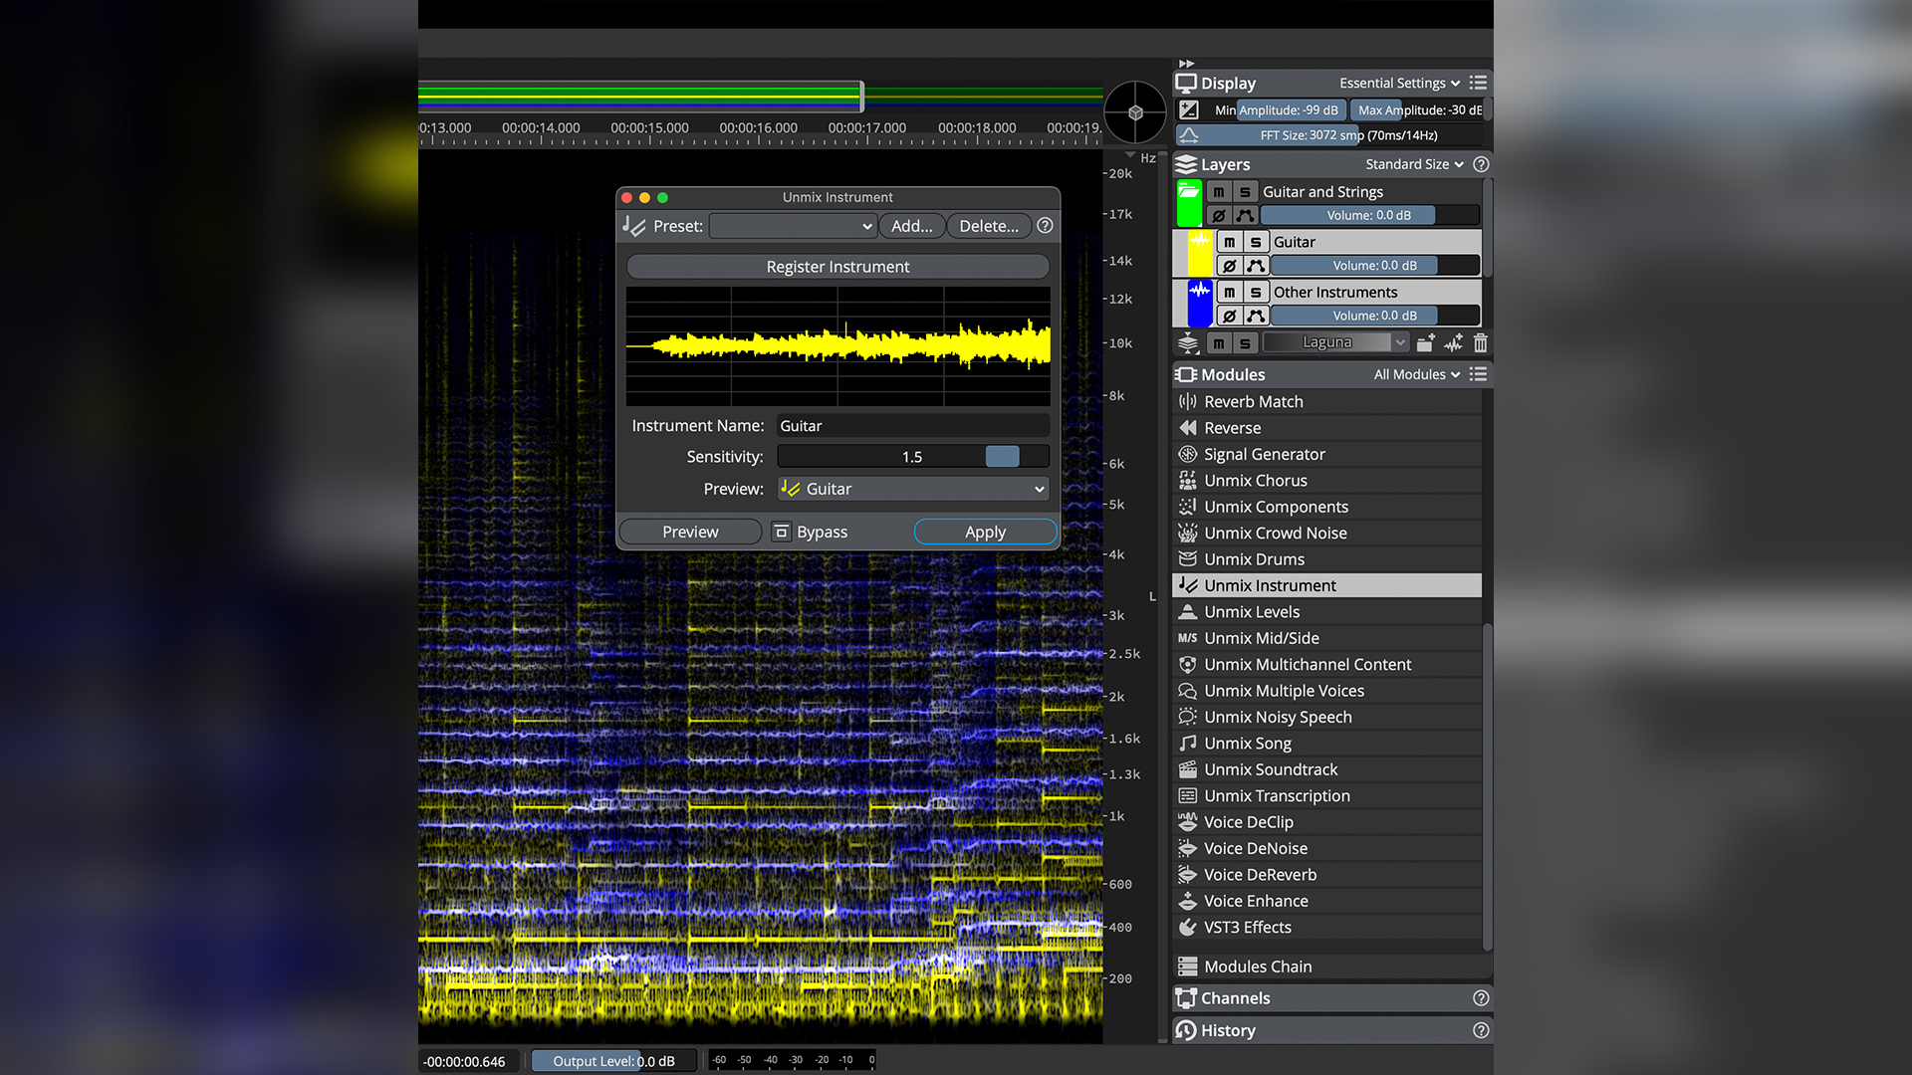Toggle phase invert on Guitar layer
The image size is (1912, 1075).
pos(1229,266)
